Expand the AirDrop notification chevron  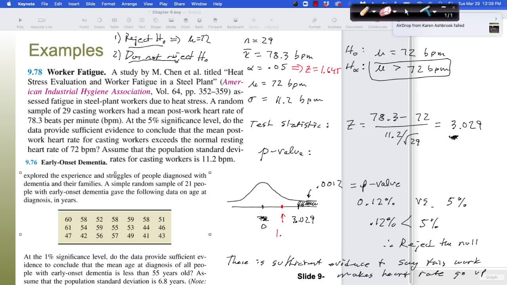[x=496, y=19]
